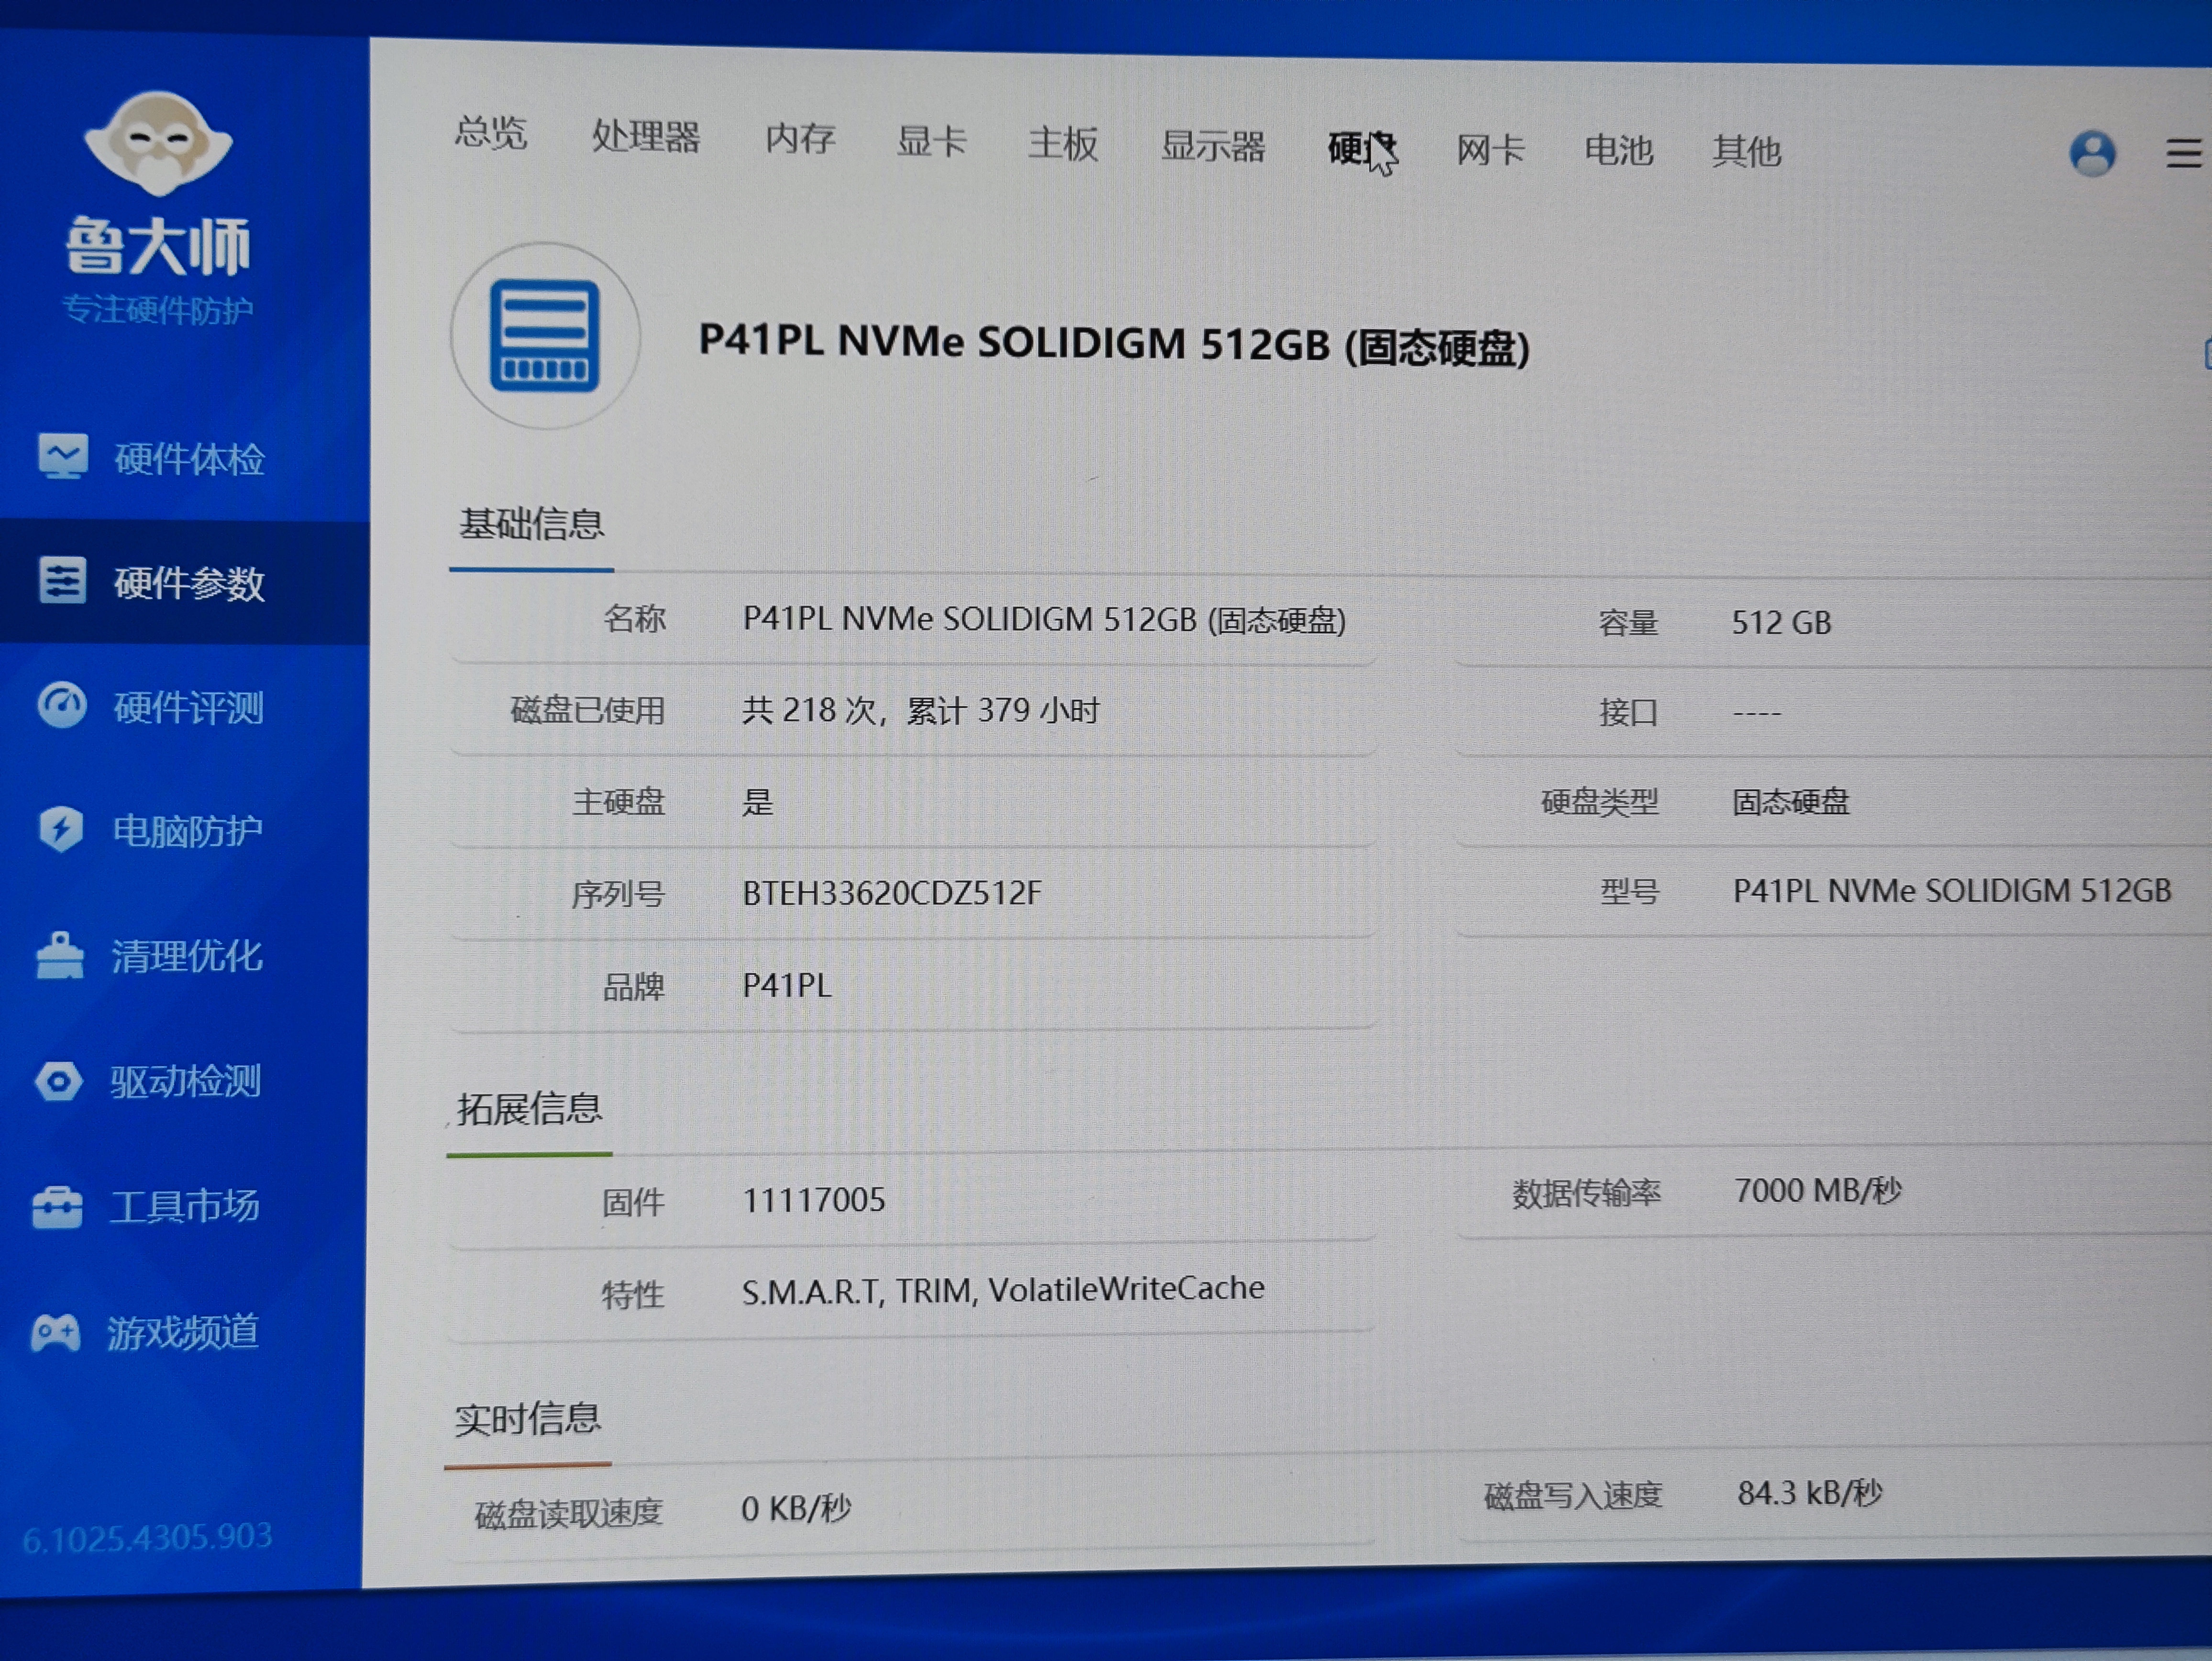
Task: Open the 硬件评测 gauge icon
Action: point(62,705)
